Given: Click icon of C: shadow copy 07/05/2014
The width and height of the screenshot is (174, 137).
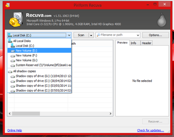Looking at the screenshot, I should coord(13,91).
